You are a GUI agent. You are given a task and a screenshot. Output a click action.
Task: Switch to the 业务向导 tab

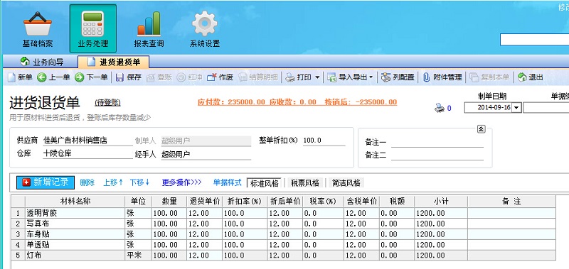point(42,62)
